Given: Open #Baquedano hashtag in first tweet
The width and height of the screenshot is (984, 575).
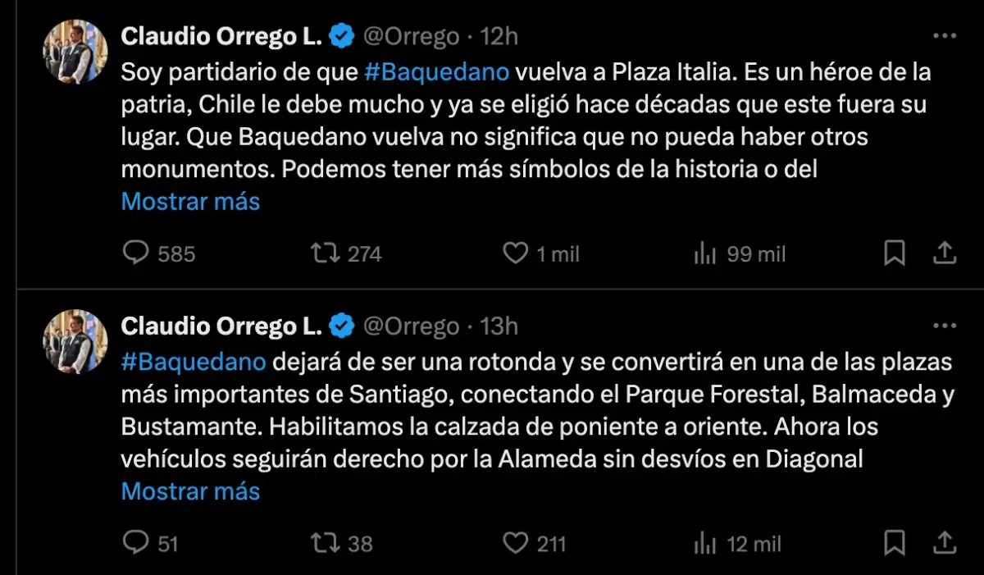Looking at the screenshot, I should [x=436, y=72].
